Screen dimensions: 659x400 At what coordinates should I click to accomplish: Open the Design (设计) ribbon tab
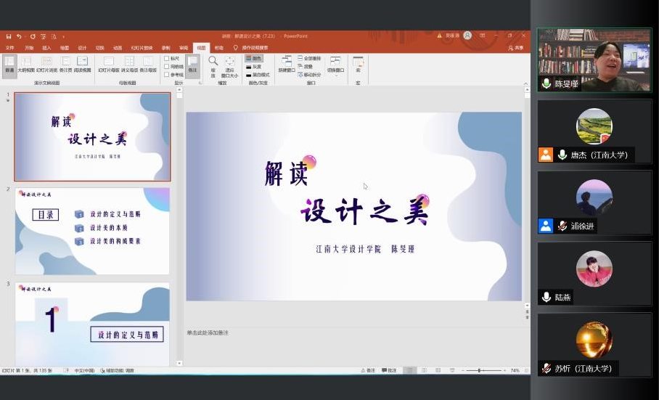[x=82, y=48]
